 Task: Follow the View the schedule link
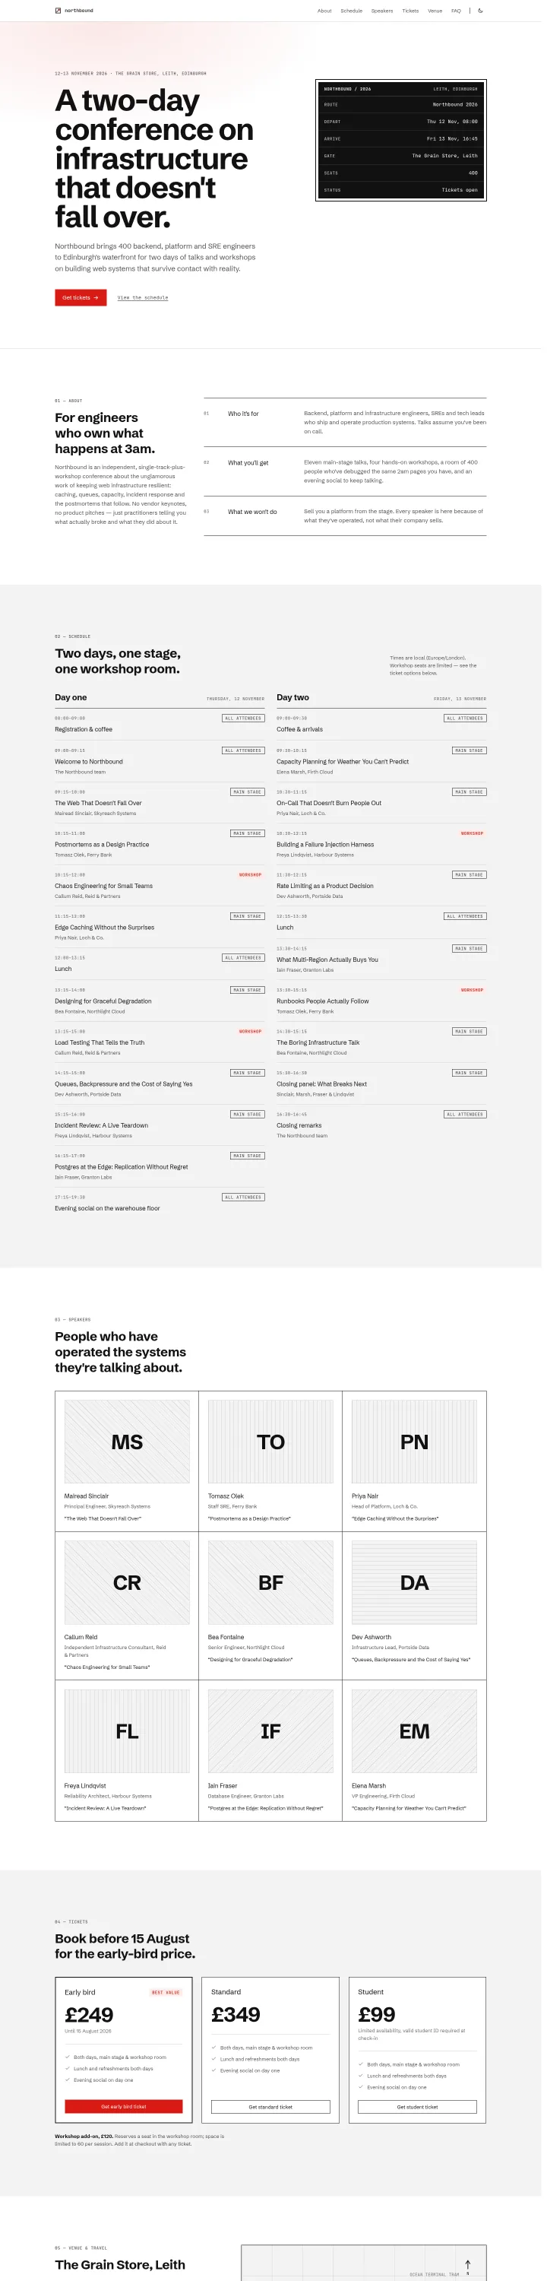(x=143, y=297)
